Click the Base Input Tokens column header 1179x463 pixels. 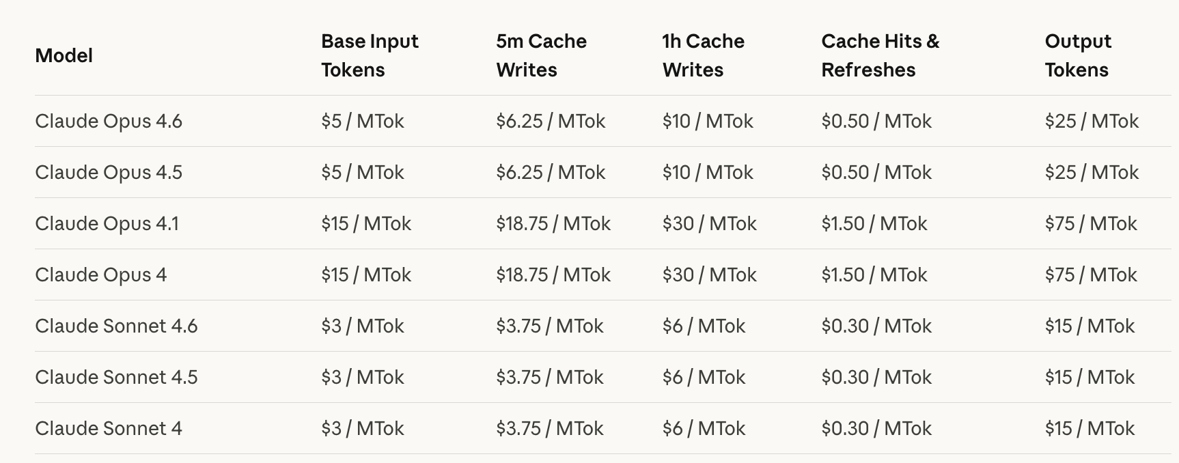coord(370,55)
